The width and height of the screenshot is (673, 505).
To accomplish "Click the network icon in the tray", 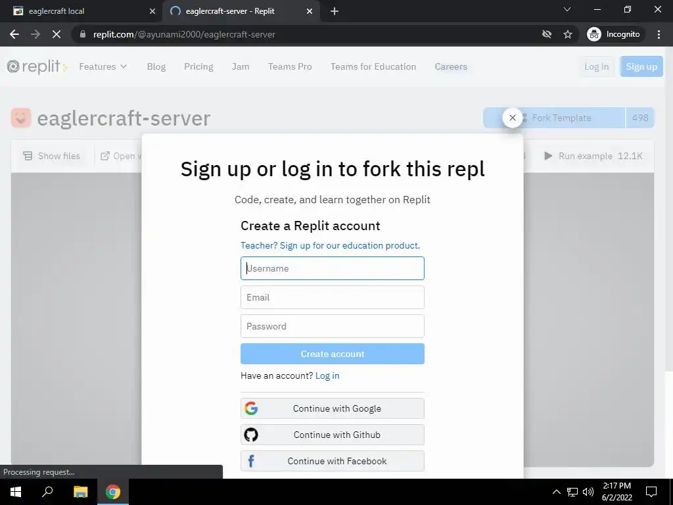I will pos(572,492).
